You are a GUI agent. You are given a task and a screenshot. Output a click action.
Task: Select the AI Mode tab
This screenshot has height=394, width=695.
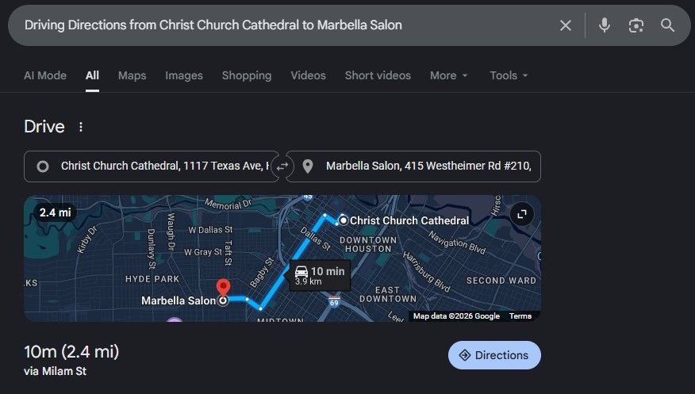coord(45,76)
